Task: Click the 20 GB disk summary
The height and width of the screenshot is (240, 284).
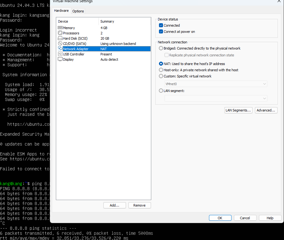Action: (105, 38)
